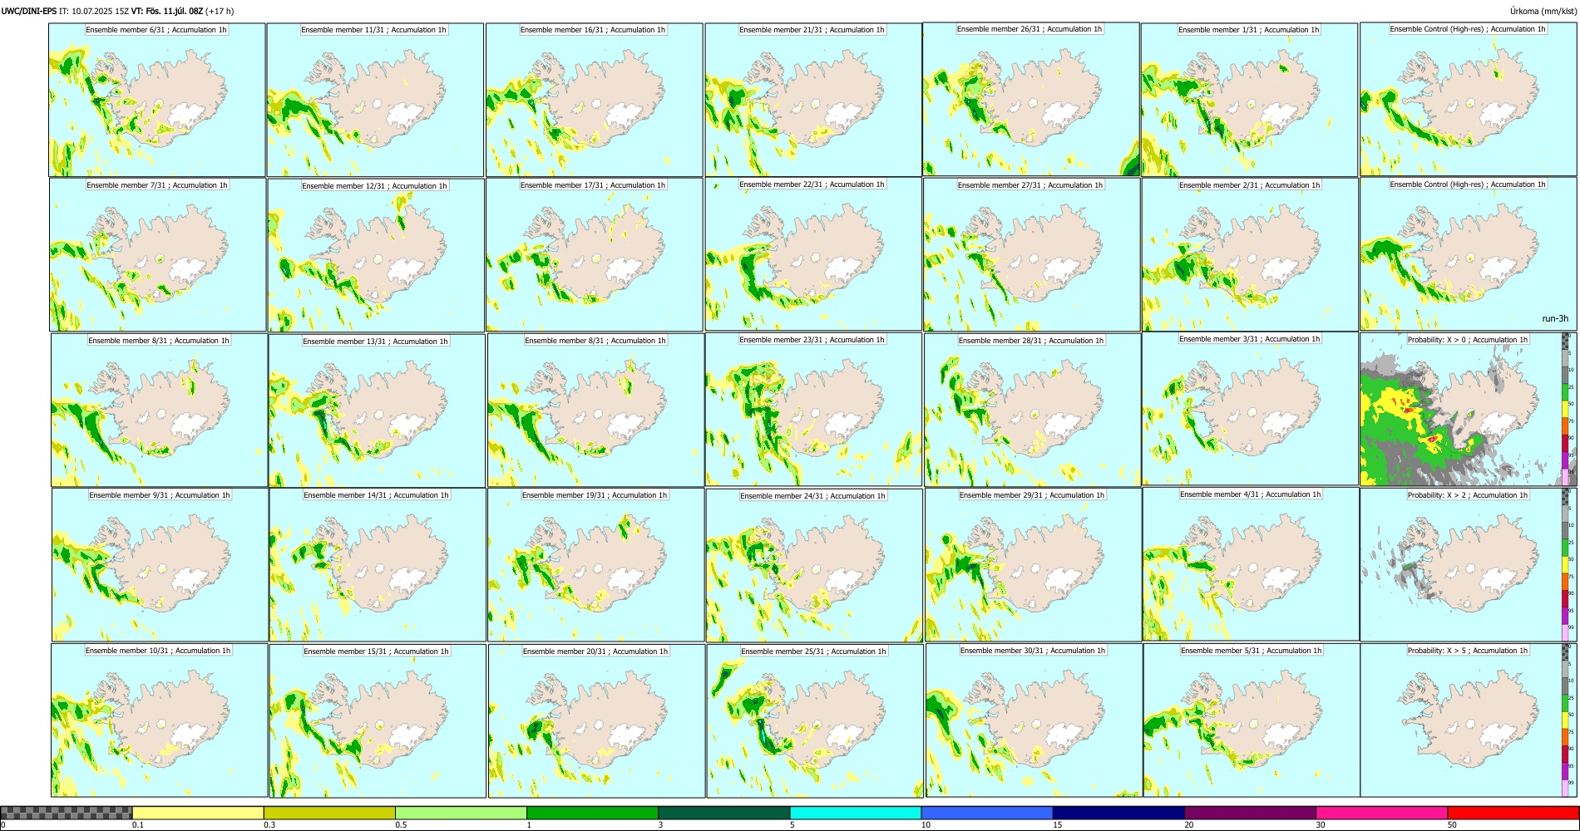The height and width of the screenshot is (831, 1580).
Task: Click the 'Ensemble member 4/31 ; Accumulation 1h' label
Action: 1251,494
